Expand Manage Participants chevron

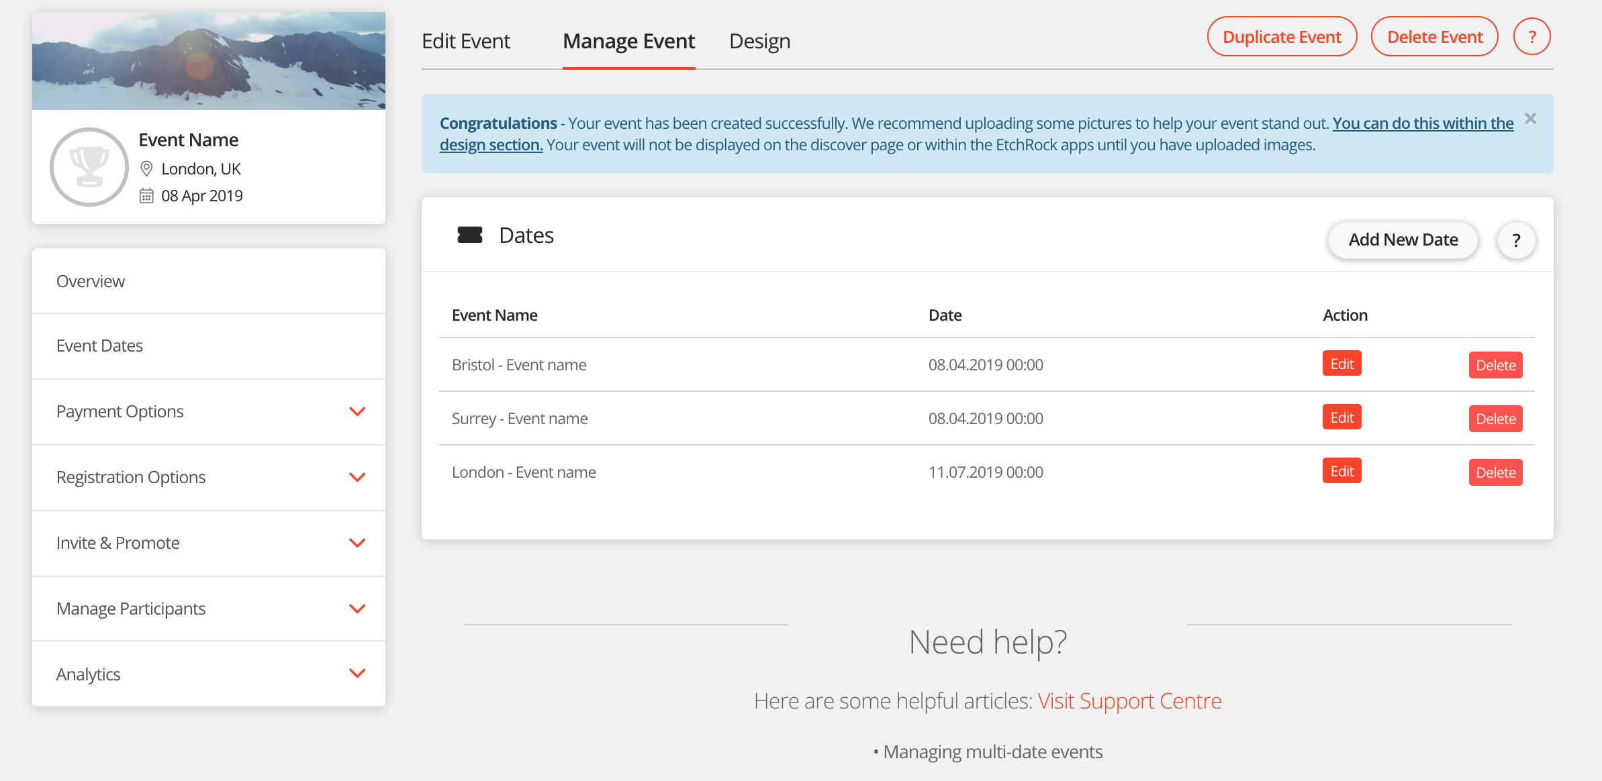357,609
